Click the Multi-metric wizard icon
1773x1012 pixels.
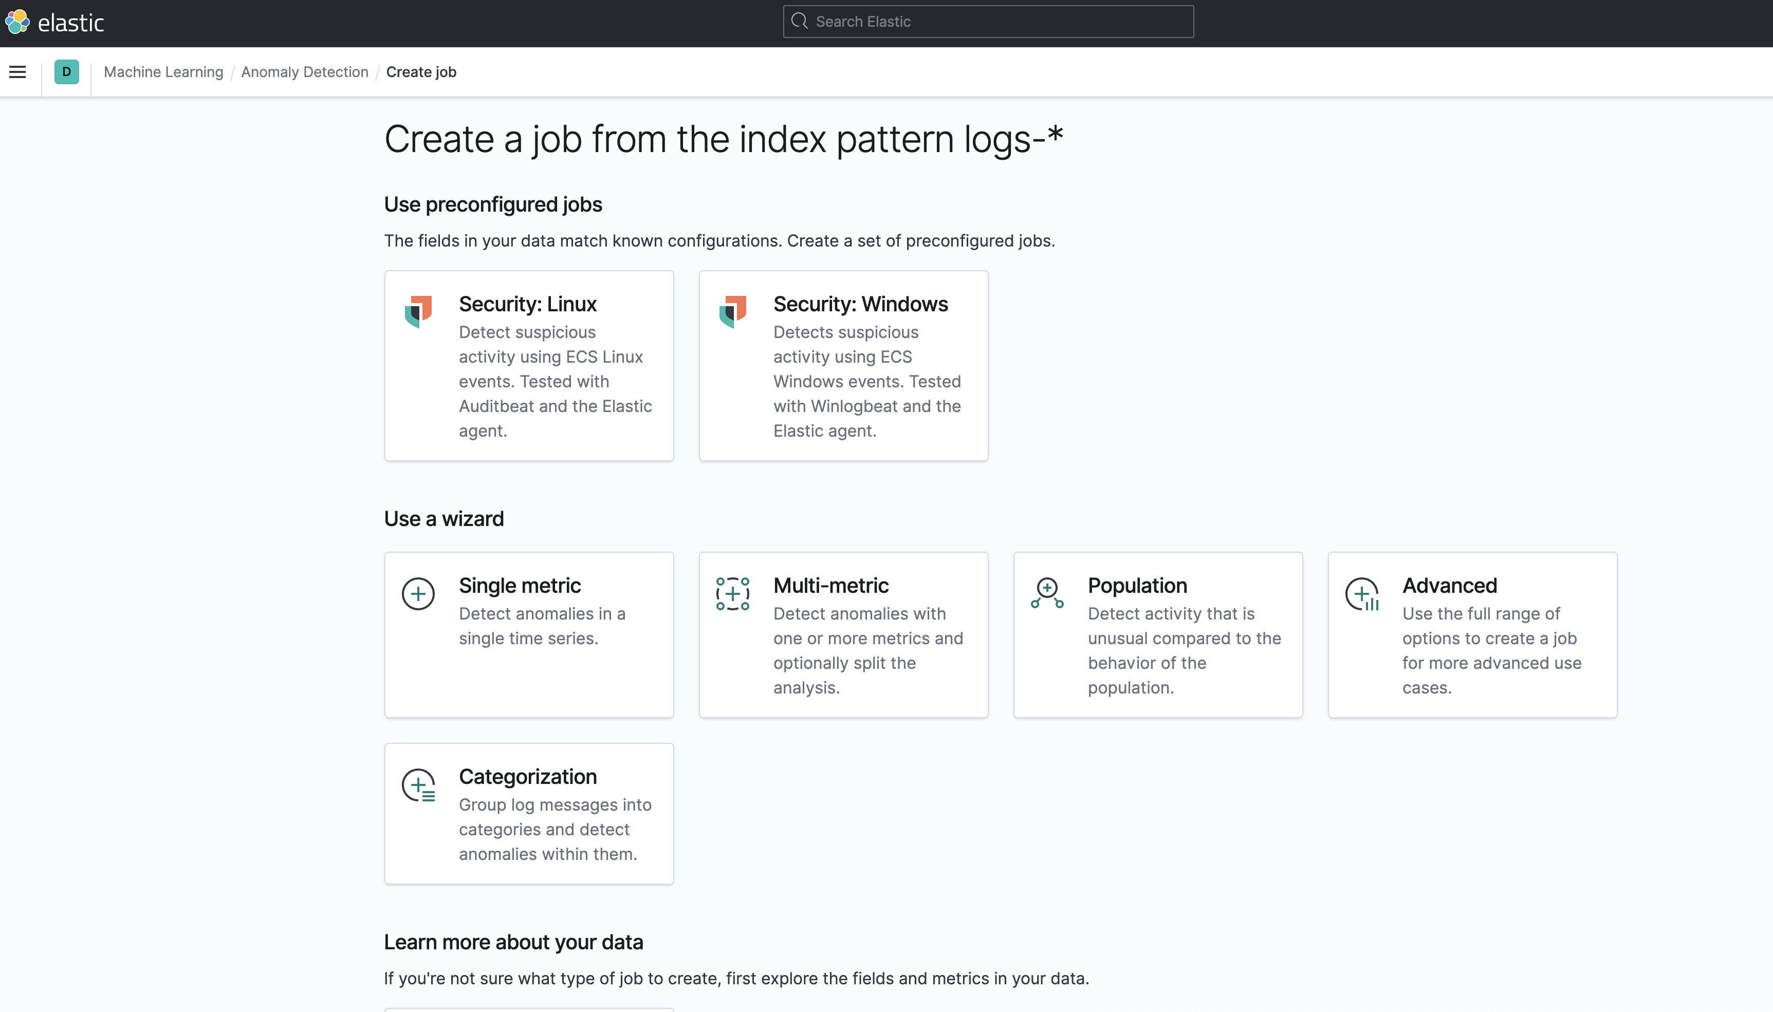click(x=732, y=593)
